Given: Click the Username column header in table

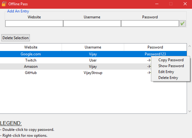Looking at the screenshot, I should pos(93,47).
